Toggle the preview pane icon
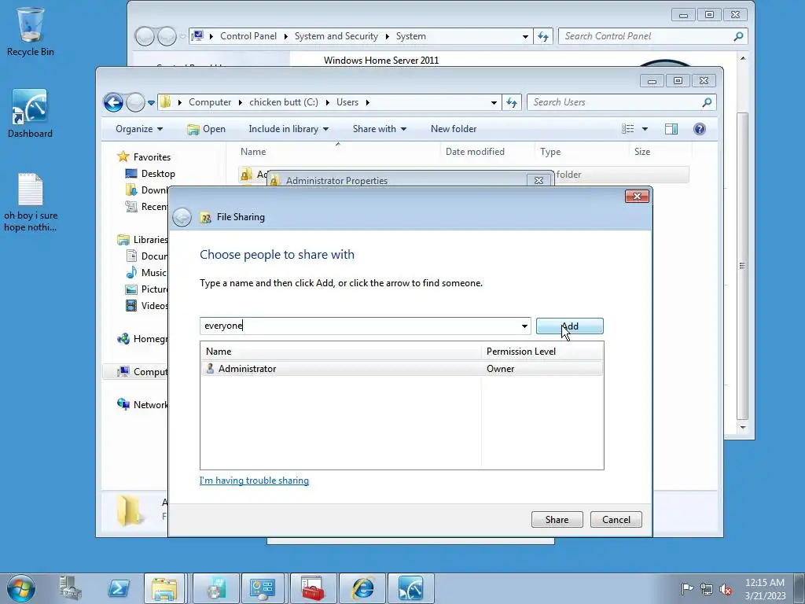The image size is (805, 604). [671, 129]
